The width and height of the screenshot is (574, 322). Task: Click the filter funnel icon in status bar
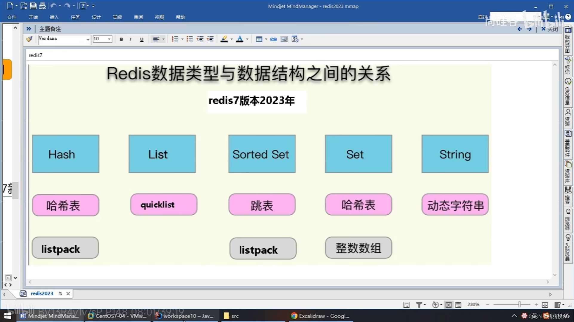pyautogui.click(x=419, y=304)
